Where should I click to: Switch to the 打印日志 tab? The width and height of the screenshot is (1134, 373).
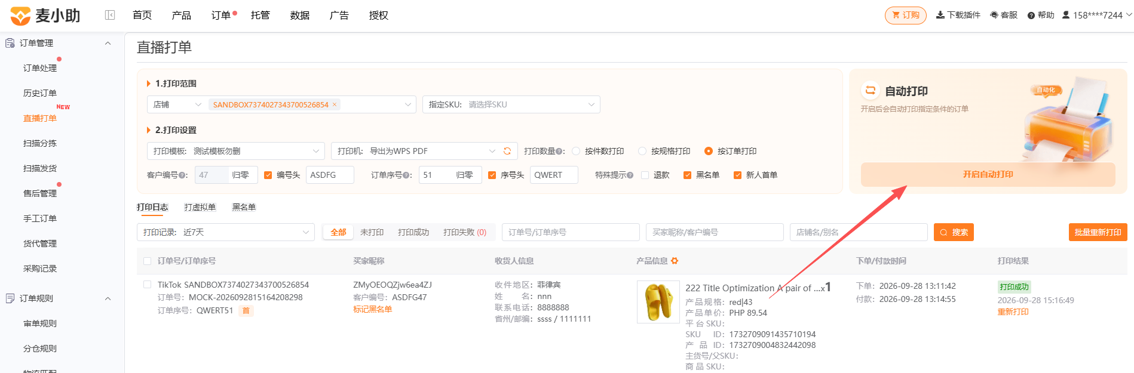click(x=152, y=207)
